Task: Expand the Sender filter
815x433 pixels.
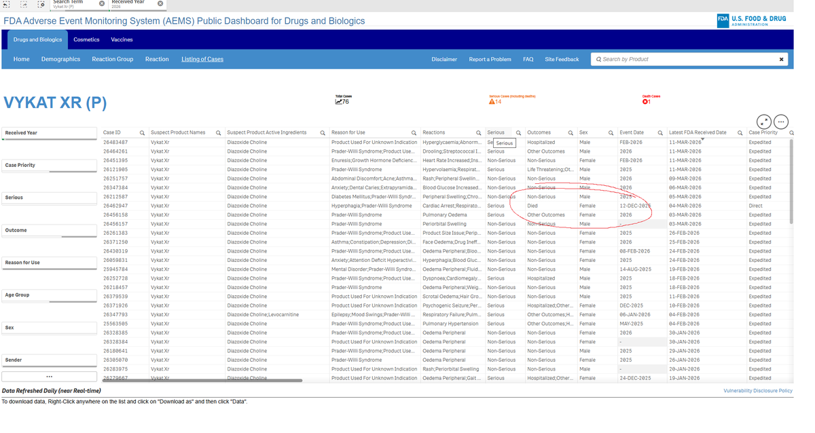Action: coord(50,360)
